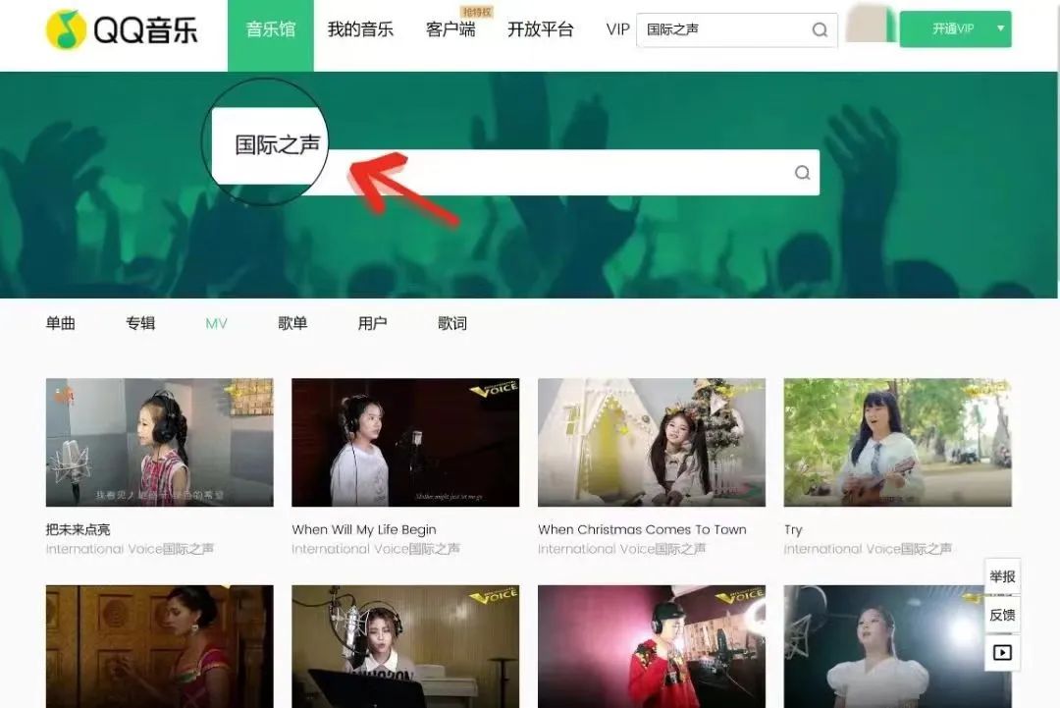The image size is (1060, 708).
Task: Open the Try MV thumbnail
Action: tap(898, 442)
